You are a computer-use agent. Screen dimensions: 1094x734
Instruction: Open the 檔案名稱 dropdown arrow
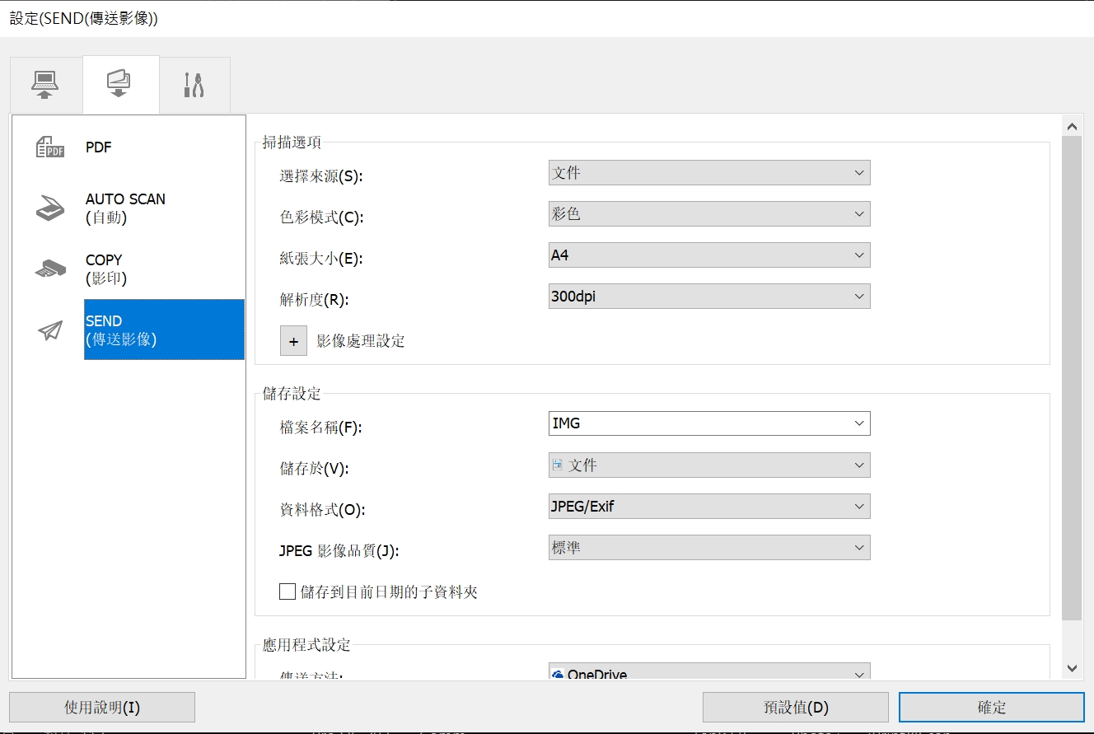click(860, 423)
